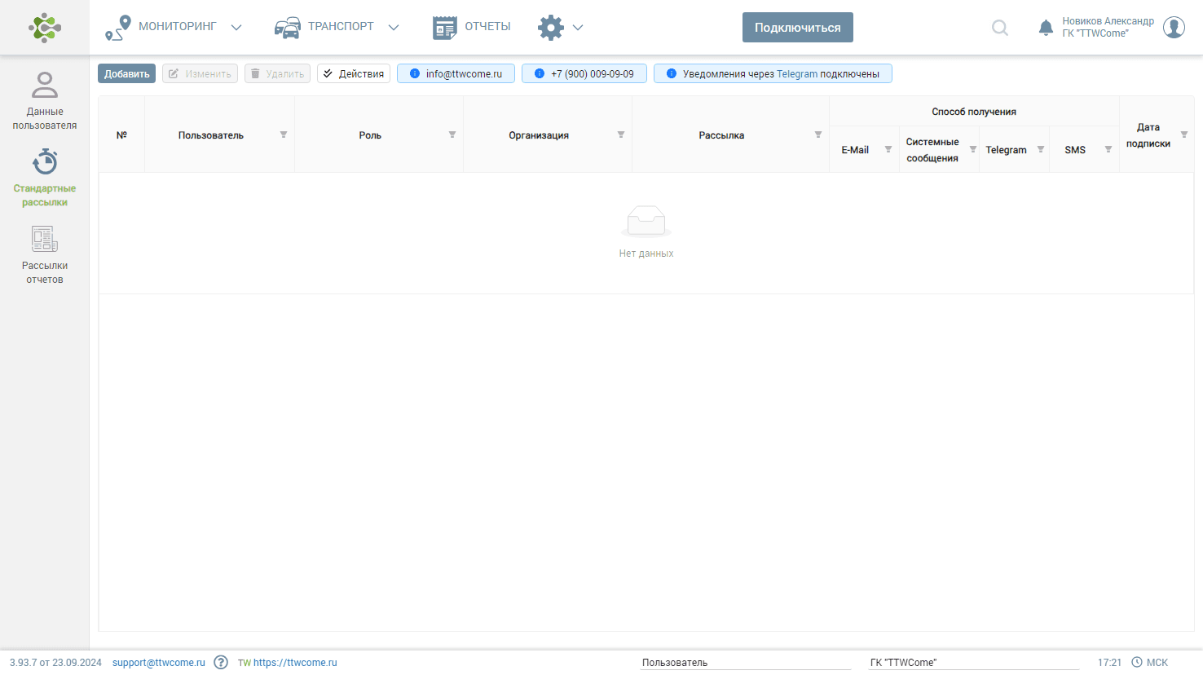Click info icon beside info@ttwcome.ru
Screen dimensions: 1203x675
pos(415,73)
